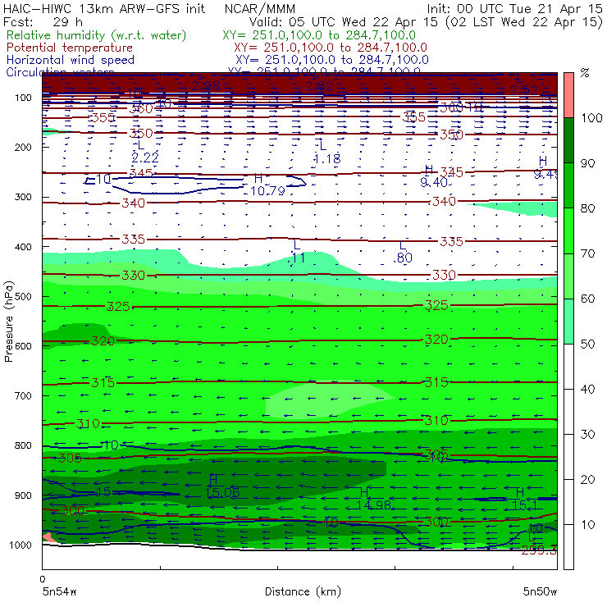Click the '100' colorbar tick label
Image resolution: width=607 pixels, height=607 pixels.
pos(591,117)
